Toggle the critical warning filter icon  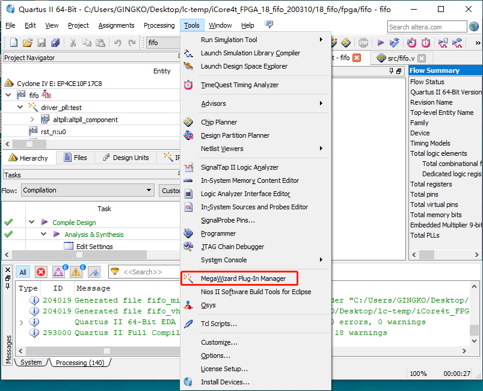(x=58, y=272)
